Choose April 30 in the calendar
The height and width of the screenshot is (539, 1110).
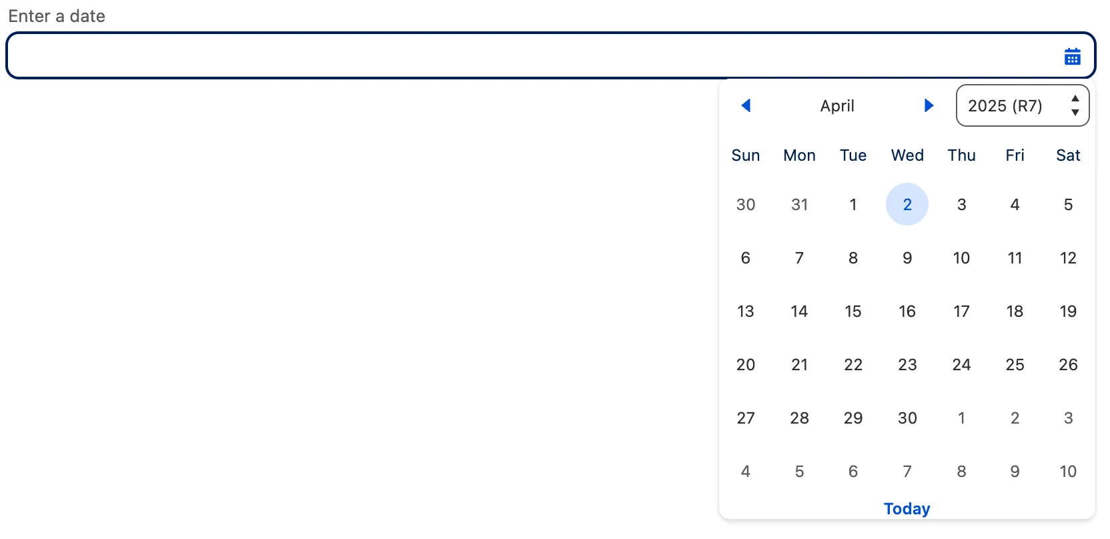click(907, 418)
